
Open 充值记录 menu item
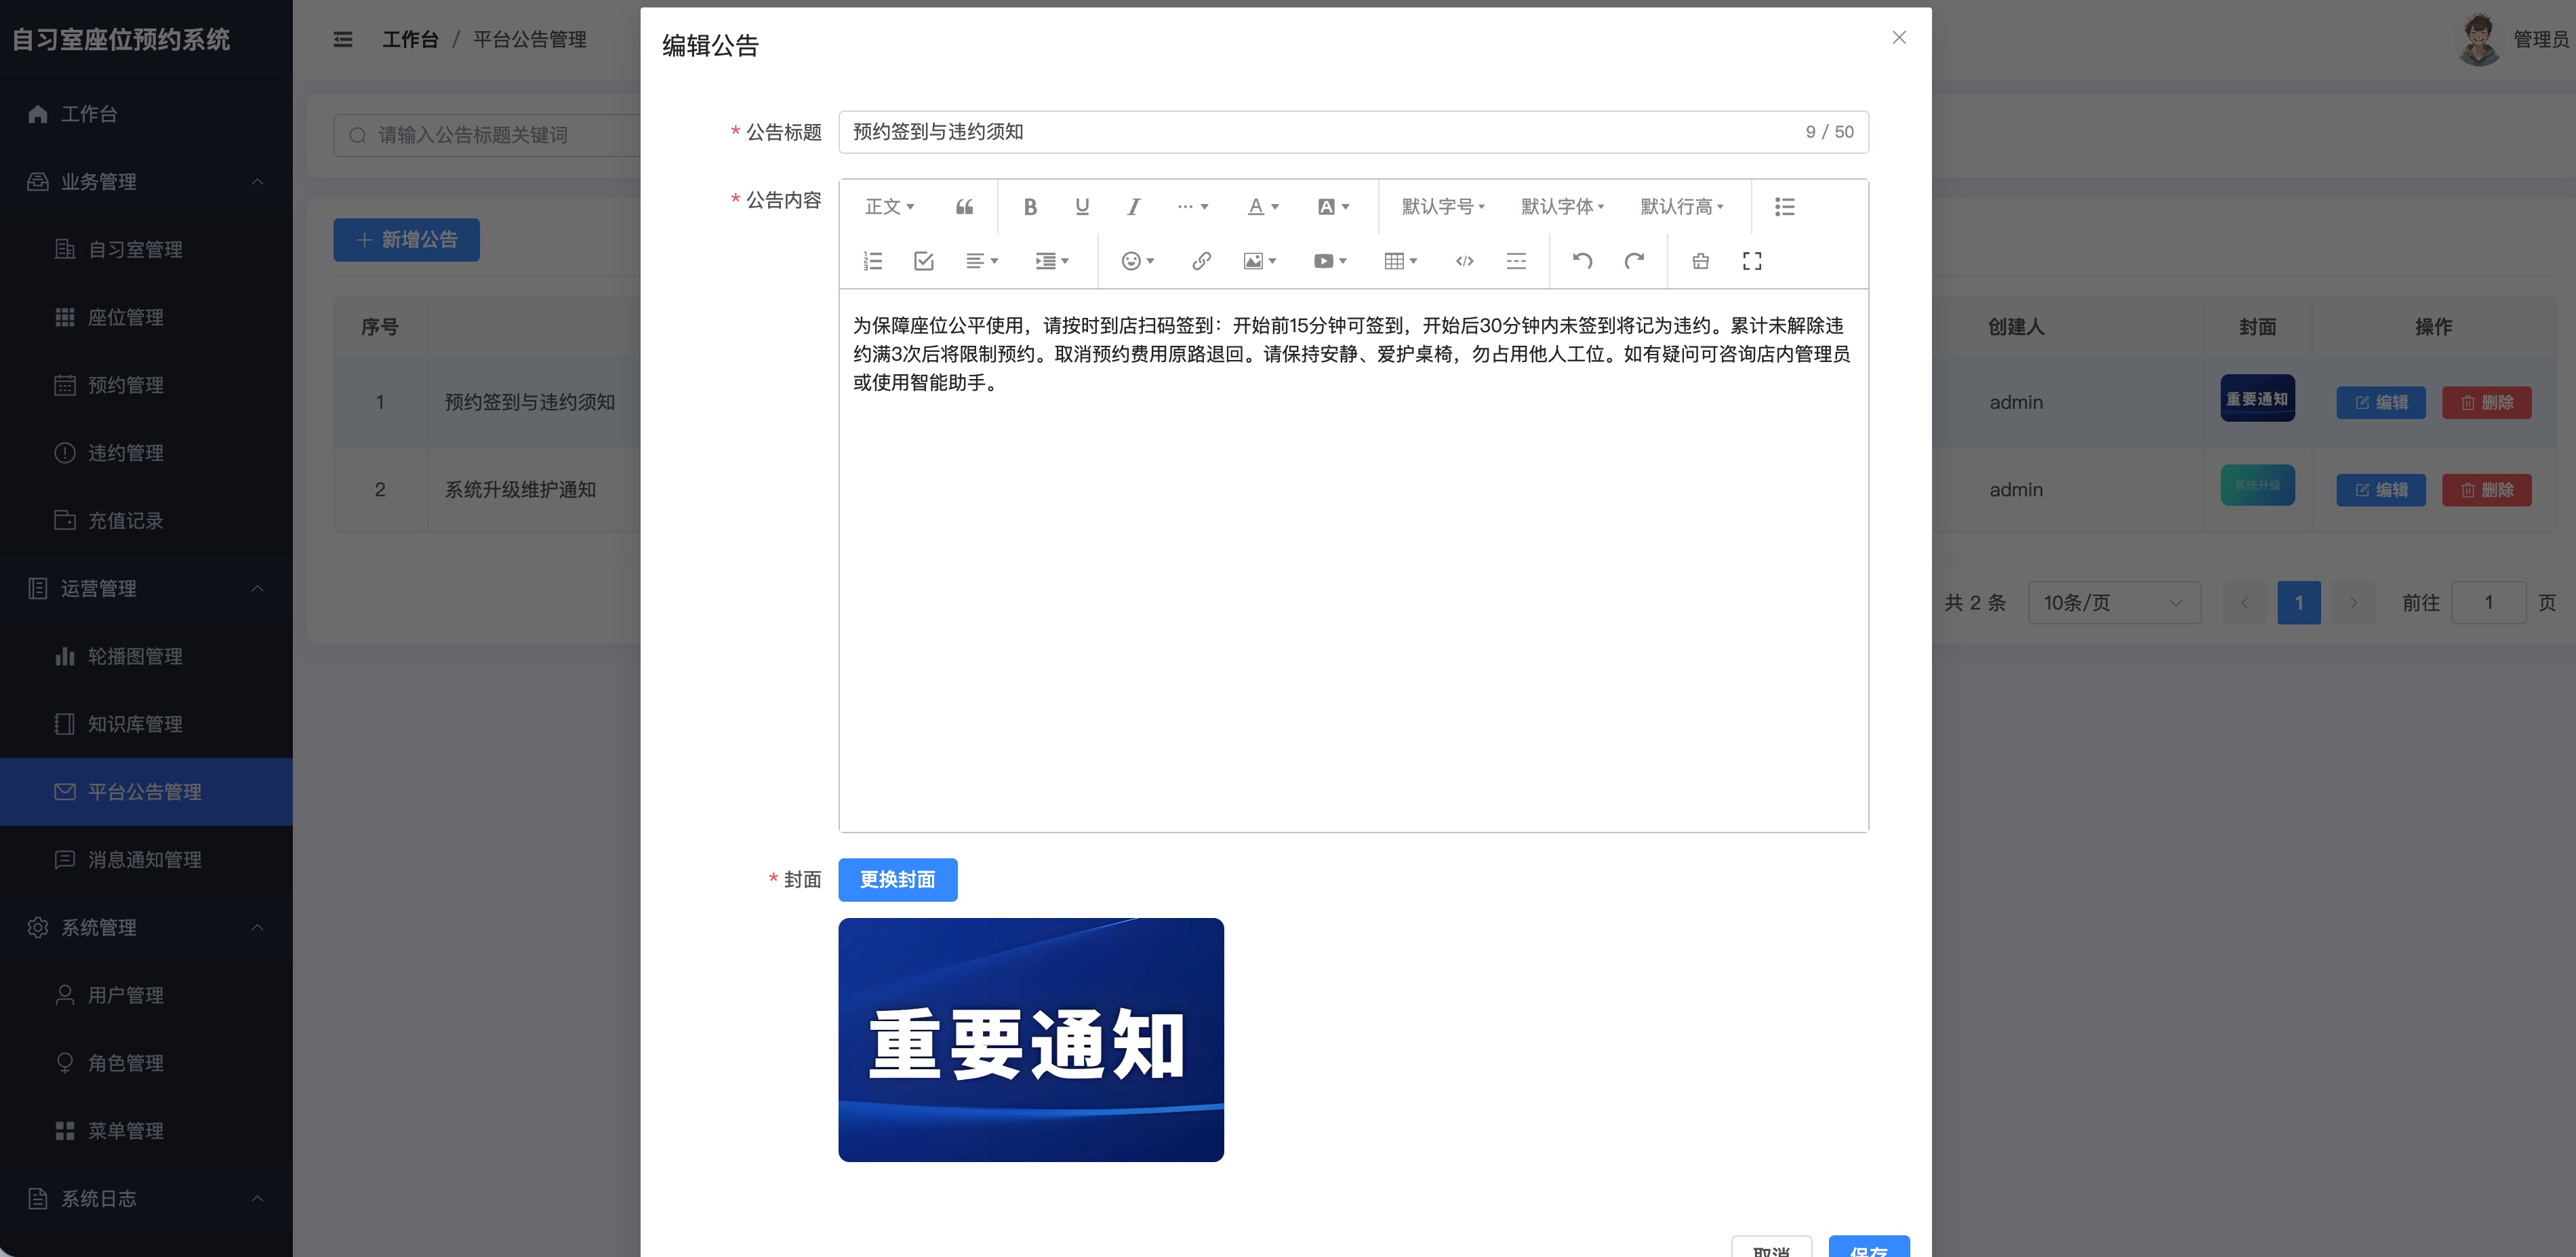click(x=146, y=521)
